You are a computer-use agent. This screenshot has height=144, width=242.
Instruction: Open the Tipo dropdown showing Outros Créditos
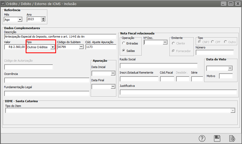pyautogui.click(x=53, y=47)
